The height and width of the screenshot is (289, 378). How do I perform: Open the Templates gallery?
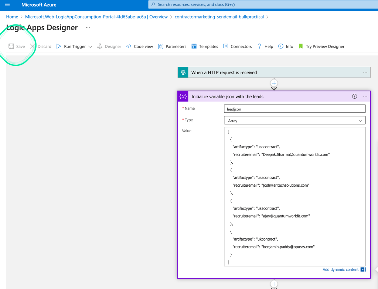pyautogui.click(x=205, y=46)
